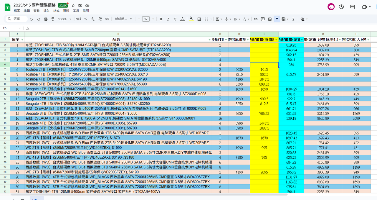Insert a chart

270,19
